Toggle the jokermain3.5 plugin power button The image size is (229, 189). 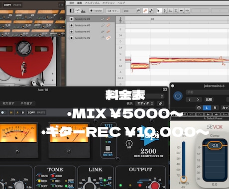tap(178, 96)
